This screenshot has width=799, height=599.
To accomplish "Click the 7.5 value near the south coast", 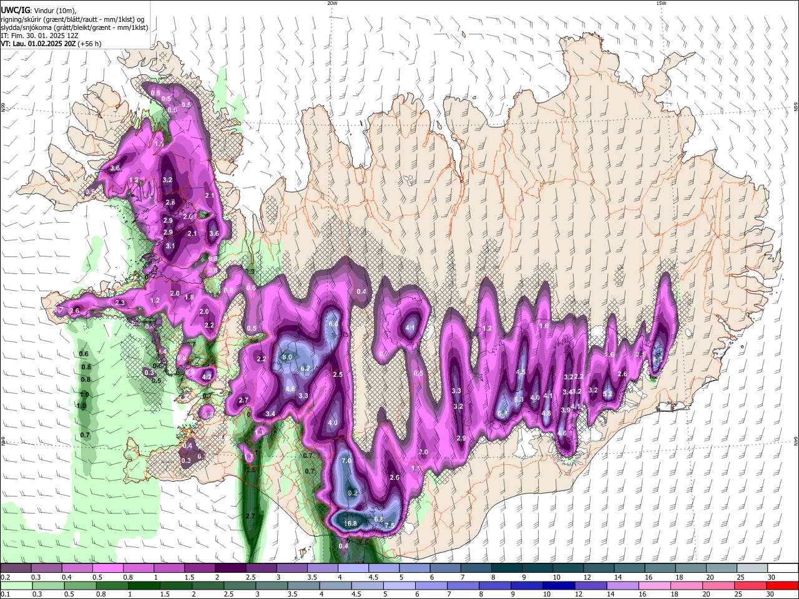I will tap(390, 525).
